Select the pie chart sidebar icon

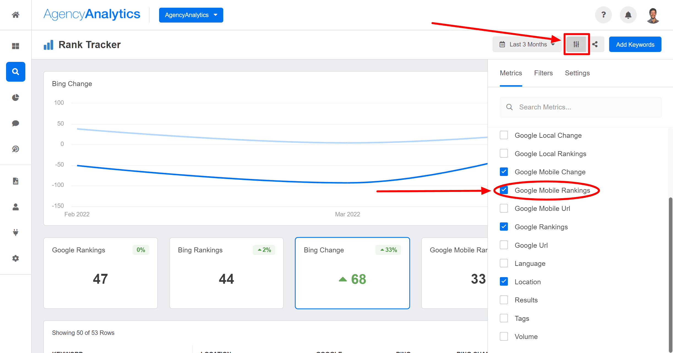coord(15,98)
